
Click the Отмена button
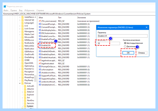(x=141, y=53)
